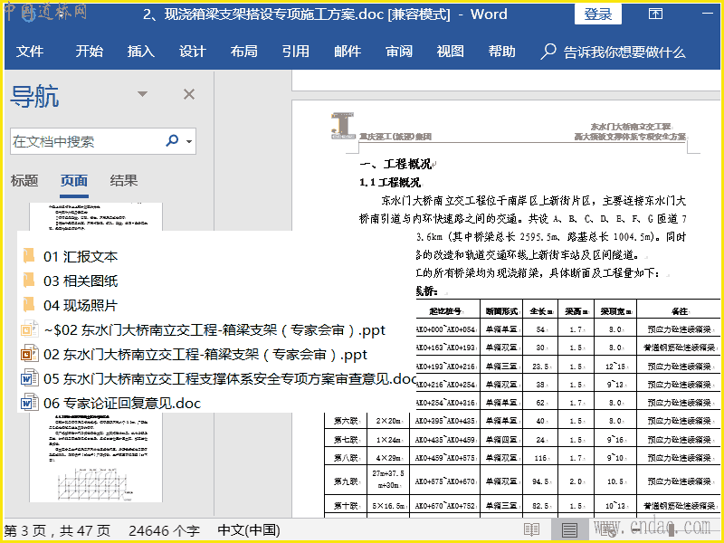Click the 告诉我你想要做什么 lightbulb search icon
Screen dimensions: 724x543
548,52
